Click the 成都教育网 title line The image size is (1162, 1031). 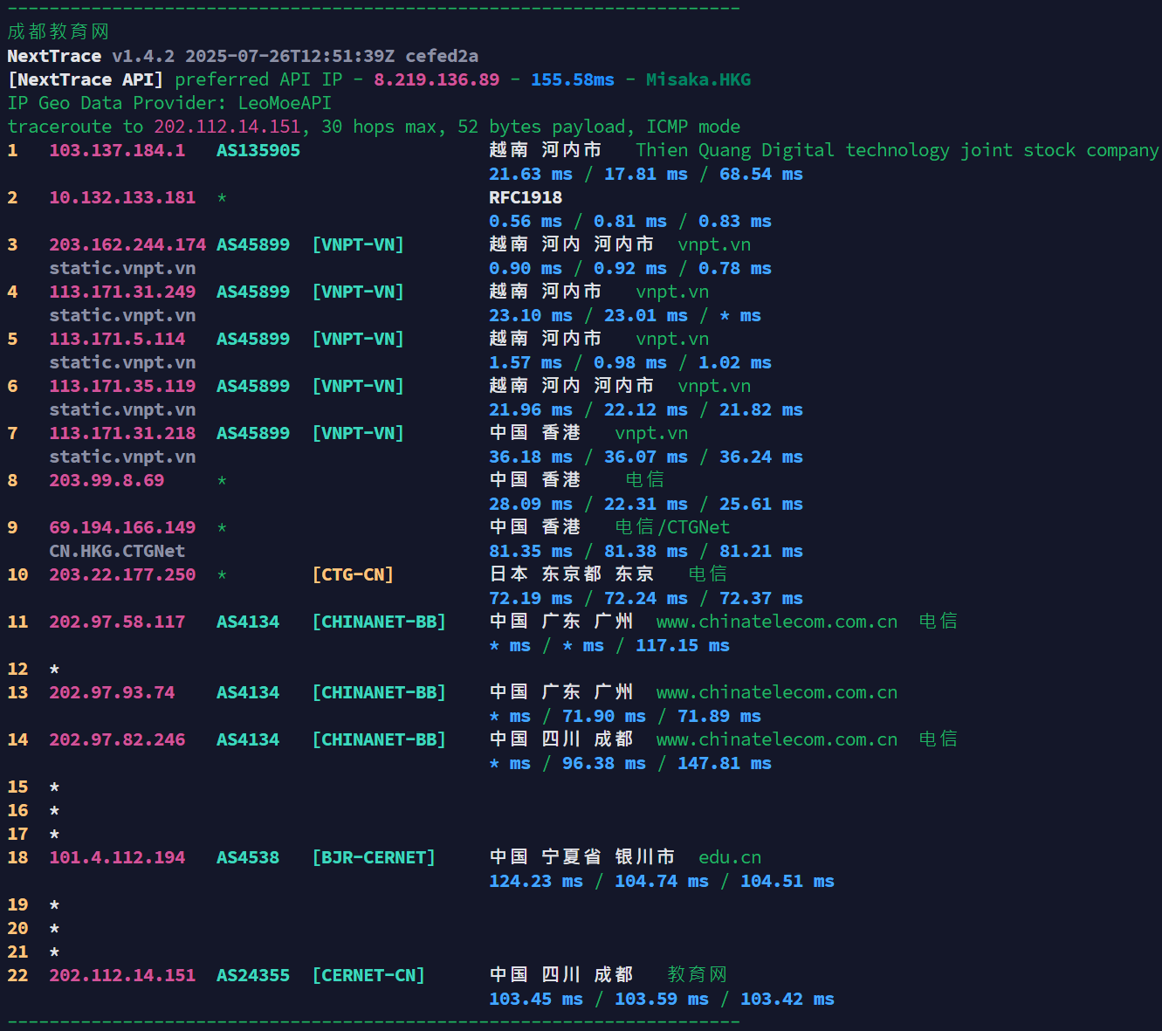pyautogui.click(x=58, y=31)
